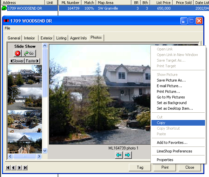Jump to first listing record
The width and height of the screenshot is (209, 177).
8,168
